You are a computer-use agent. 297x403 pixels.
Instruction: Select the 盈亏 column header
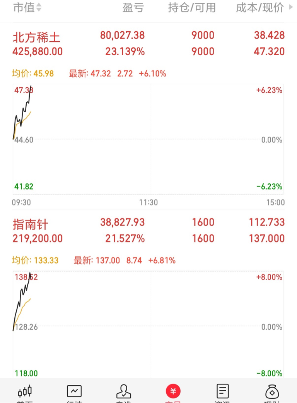click(x=133, y=7)
